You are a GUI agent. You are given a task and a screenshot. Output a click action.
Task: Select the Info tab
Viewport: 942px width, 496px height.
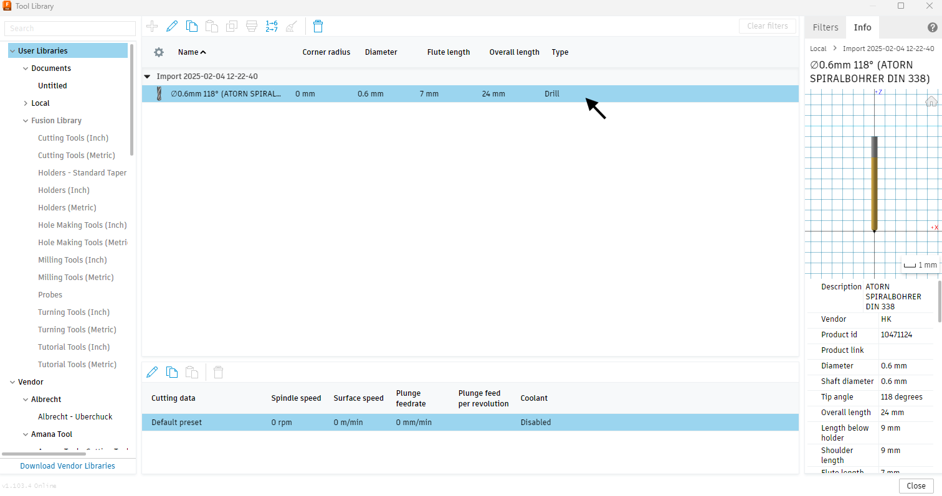tap(863, 27)
